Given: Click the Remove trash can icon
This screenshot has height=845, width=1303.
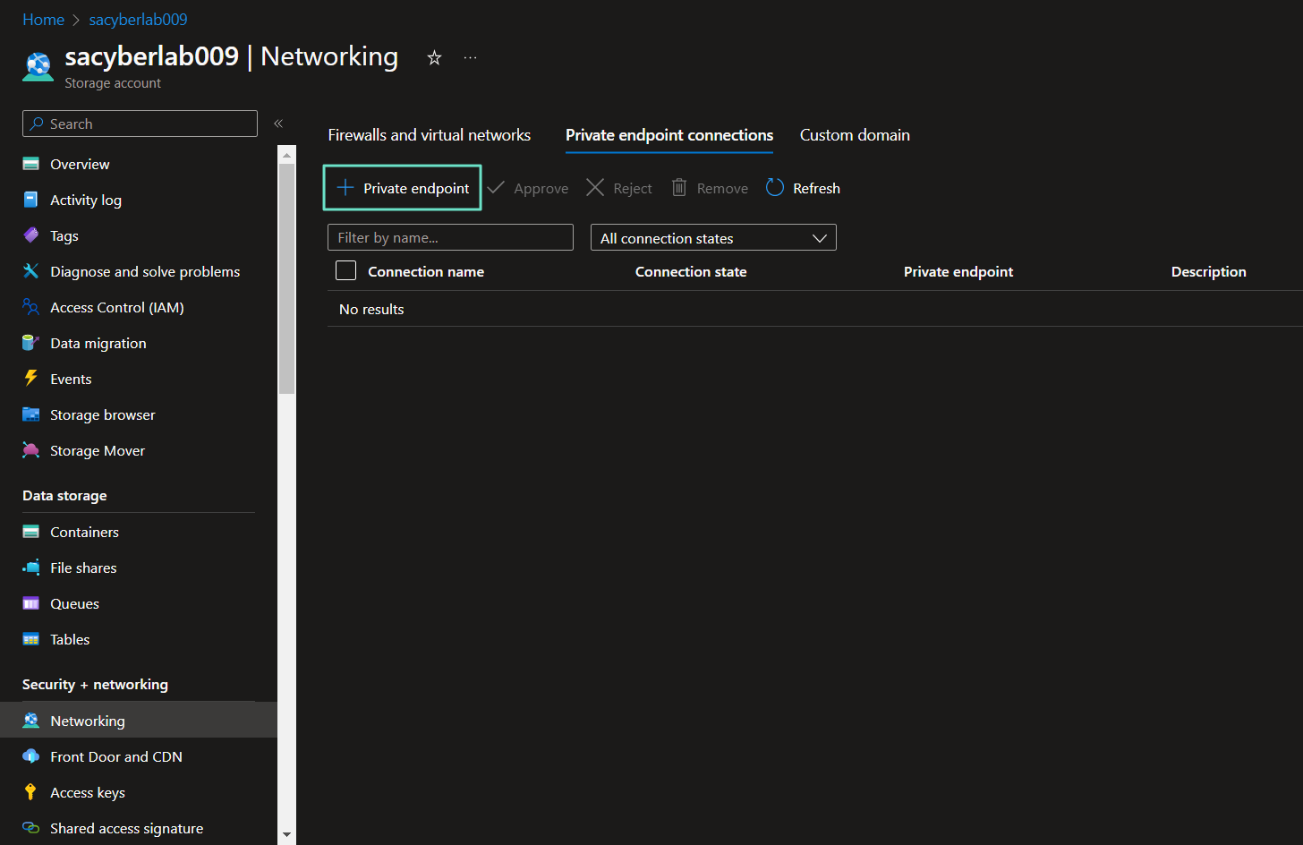Looking at the screenshot, I should 679,187.
